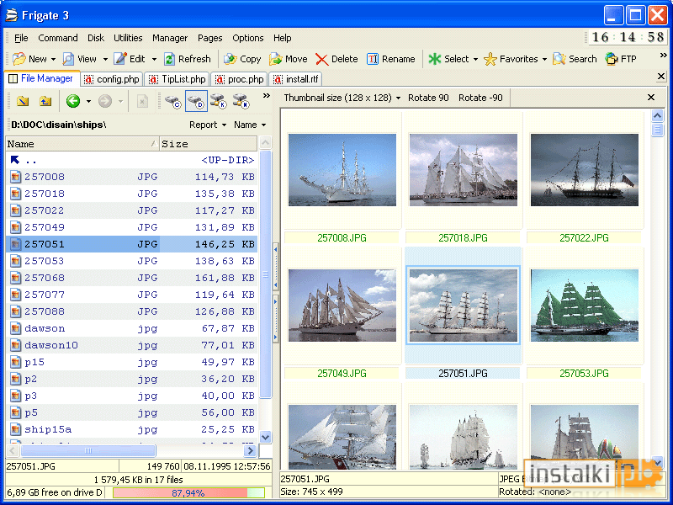Click the Copy toolbar icon
Viewport: 673px width, 505px height.
[x=231, y=59]
